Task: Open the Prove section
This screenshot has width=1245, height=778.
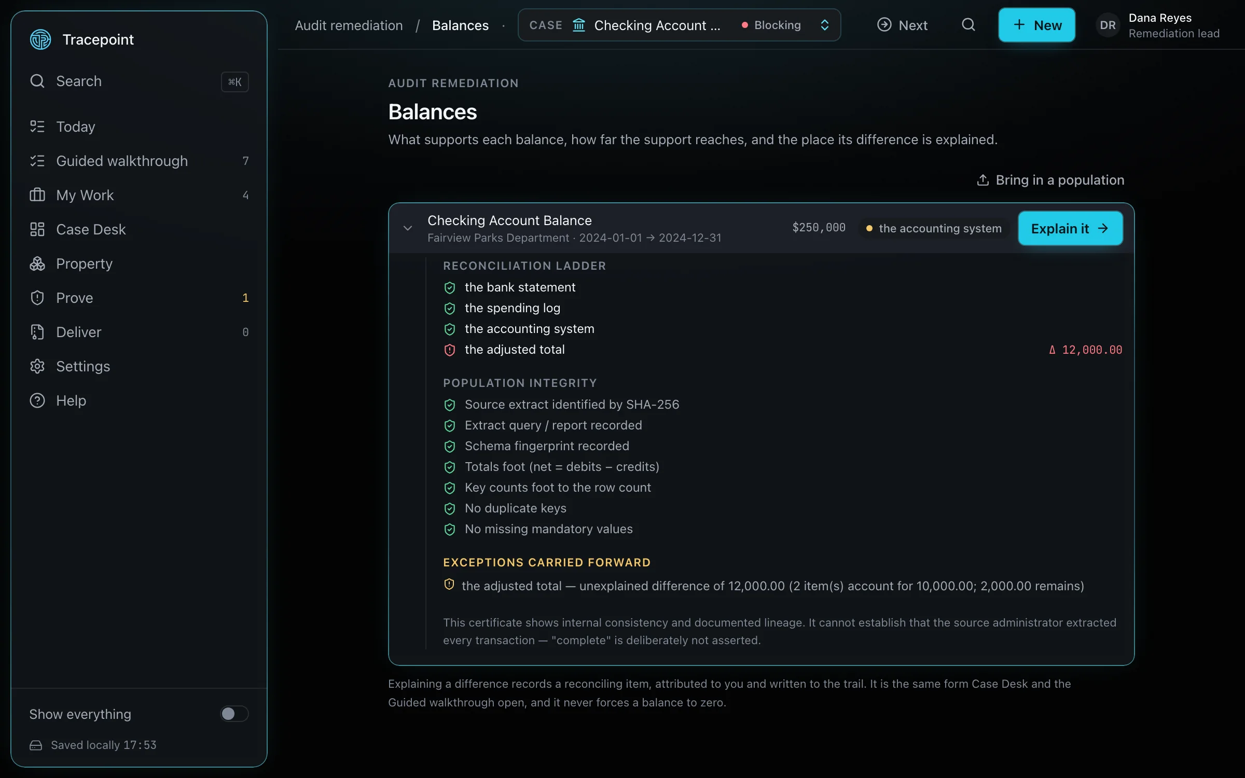Action: click(139, 298)
